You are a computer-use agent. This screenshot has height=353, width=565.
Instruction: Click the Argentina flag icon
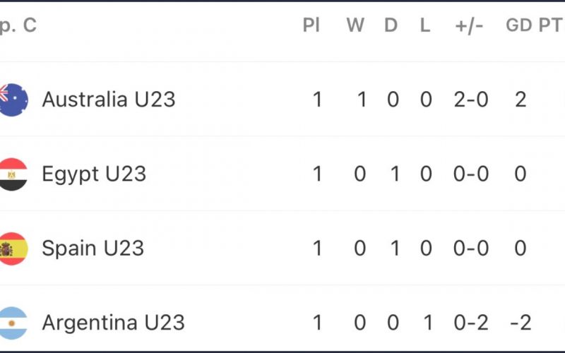click(13, 323)
